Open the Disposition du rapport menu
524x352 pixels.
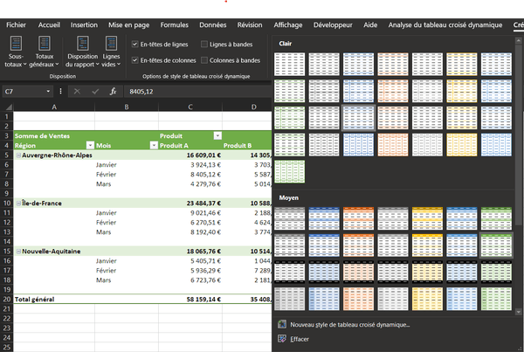pos(82,52)
